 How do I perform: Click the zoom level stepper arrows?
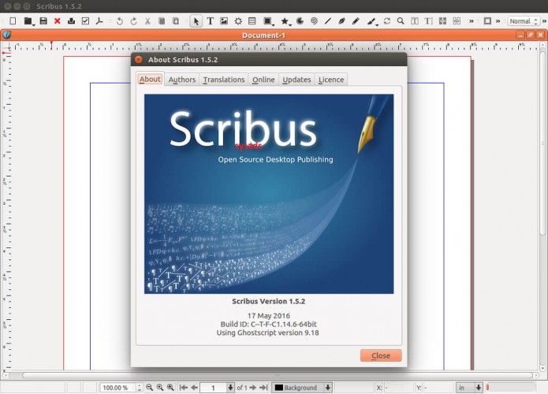(x=140, y=388)
